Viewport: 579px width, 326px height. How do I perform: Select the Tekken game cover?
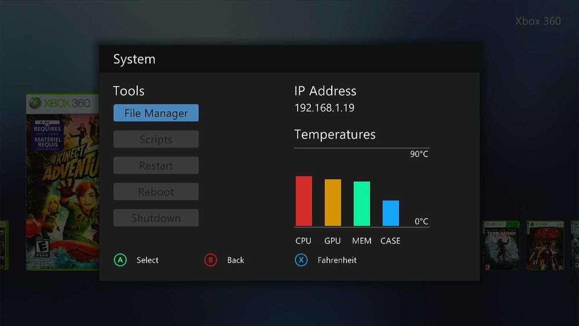(x=545, y=246)
